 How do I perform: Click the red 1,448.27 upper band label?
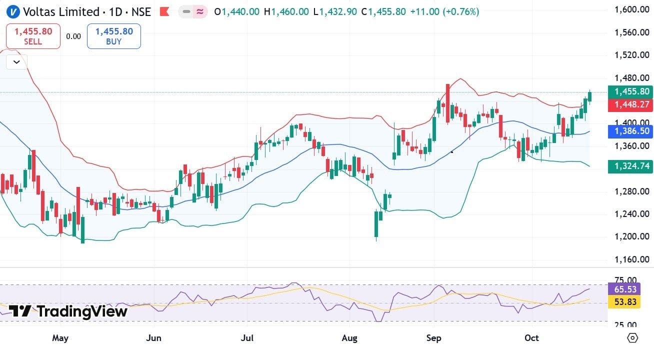[x=630, y=105]
